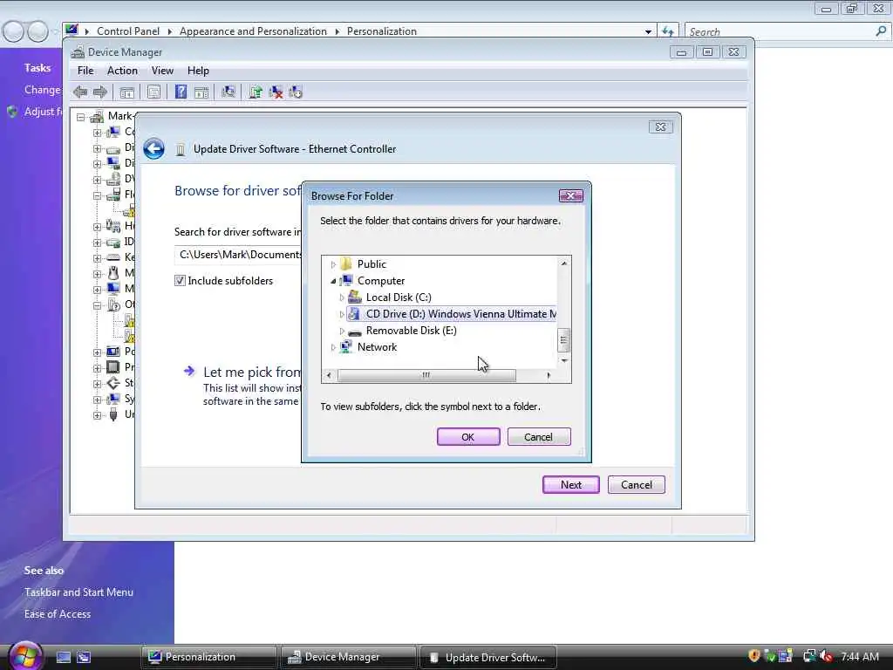The image size is (893, 670).
Task: Click the Other devices question-mark category icon
Action: [x=113, y=304]
